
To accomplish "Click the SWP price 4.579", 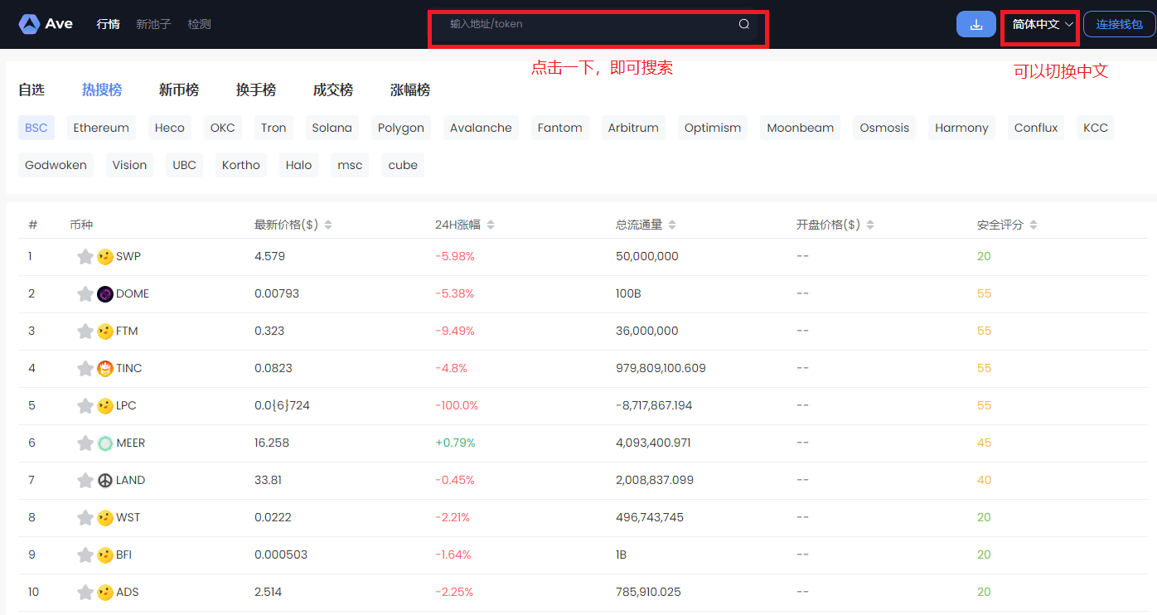I will click(269, 257).
